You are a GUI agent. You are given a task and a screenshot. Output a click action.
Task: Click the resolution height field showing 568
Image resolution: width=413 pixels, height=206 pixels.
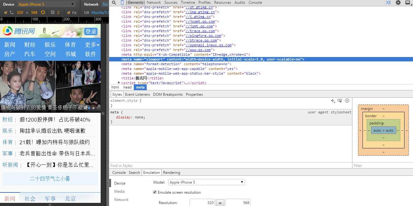238,203
